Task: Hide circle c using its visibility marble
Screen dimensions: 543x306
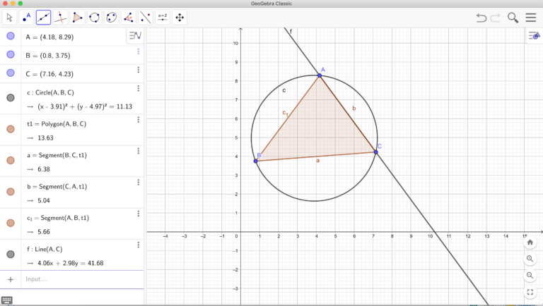Action: click(x=11, y=98)
